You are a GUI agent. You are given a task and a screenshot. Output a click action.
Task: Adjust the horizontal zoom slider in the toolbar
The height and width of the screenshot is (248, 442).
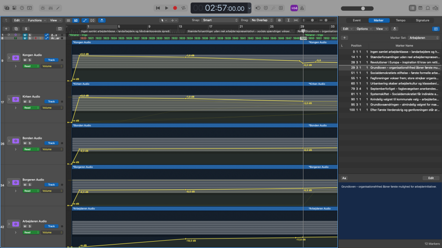click(326, 20)
